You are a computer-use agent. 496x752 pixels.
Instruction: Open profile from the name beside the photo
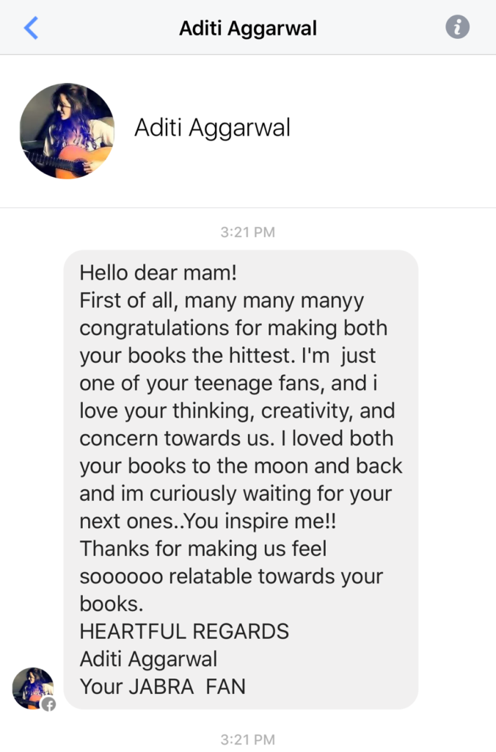coord(212,128)
